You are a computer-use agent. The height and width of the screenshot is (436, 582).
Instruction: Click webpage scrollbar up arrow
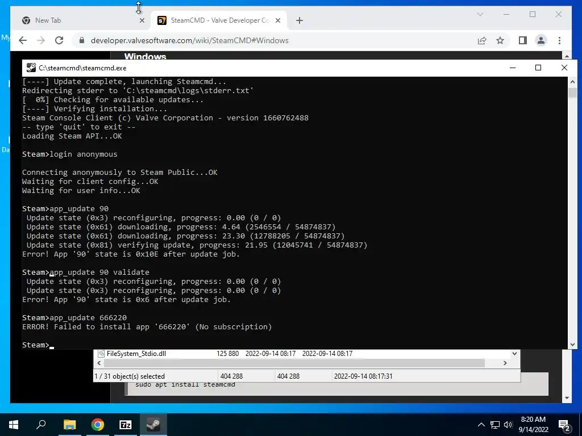[567, 56]
